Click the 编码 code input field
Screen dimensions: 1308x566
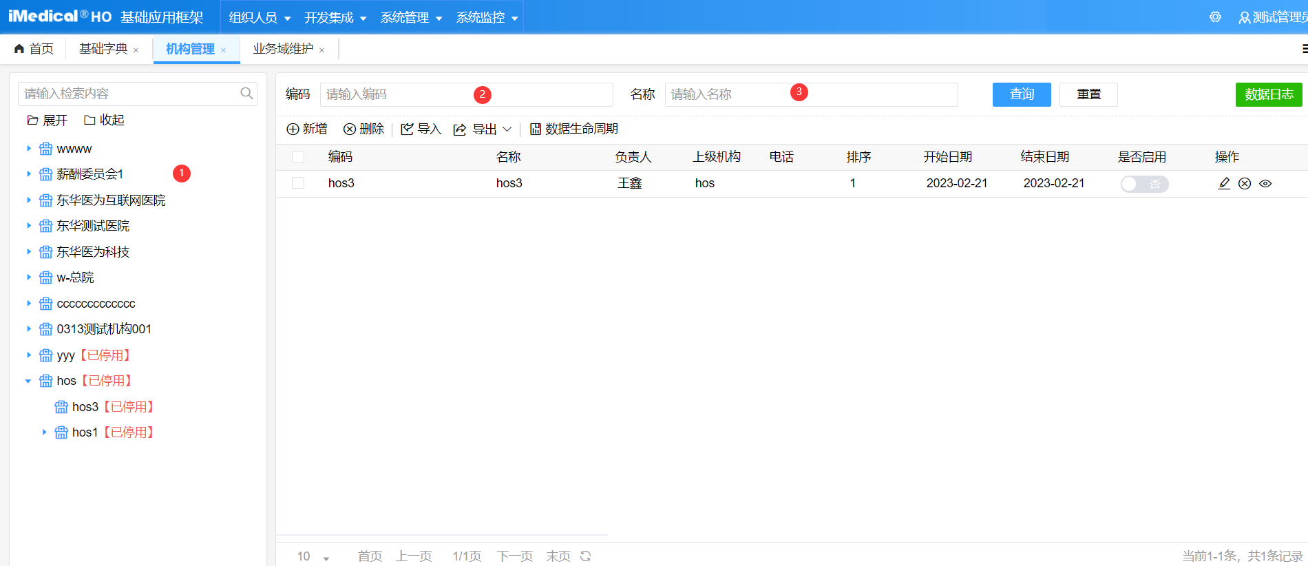click(466, 94)
